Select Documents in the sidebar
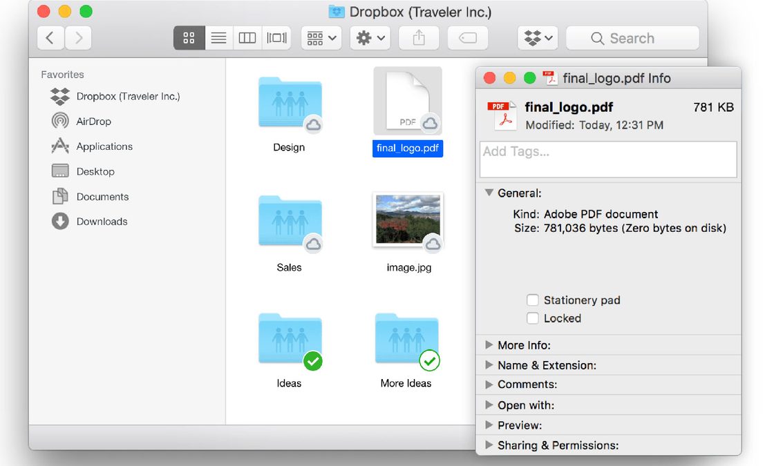This screenshot has width=774, height=466. point(90,196)
